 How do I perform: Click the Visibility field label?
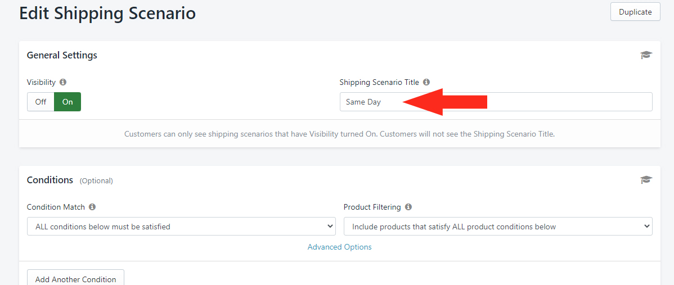pyautogui.click(x=41, y=82)
